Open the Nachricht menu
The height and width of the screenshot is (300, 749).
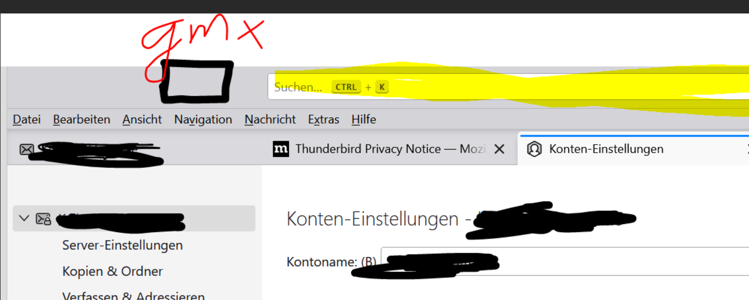(270, 119)
